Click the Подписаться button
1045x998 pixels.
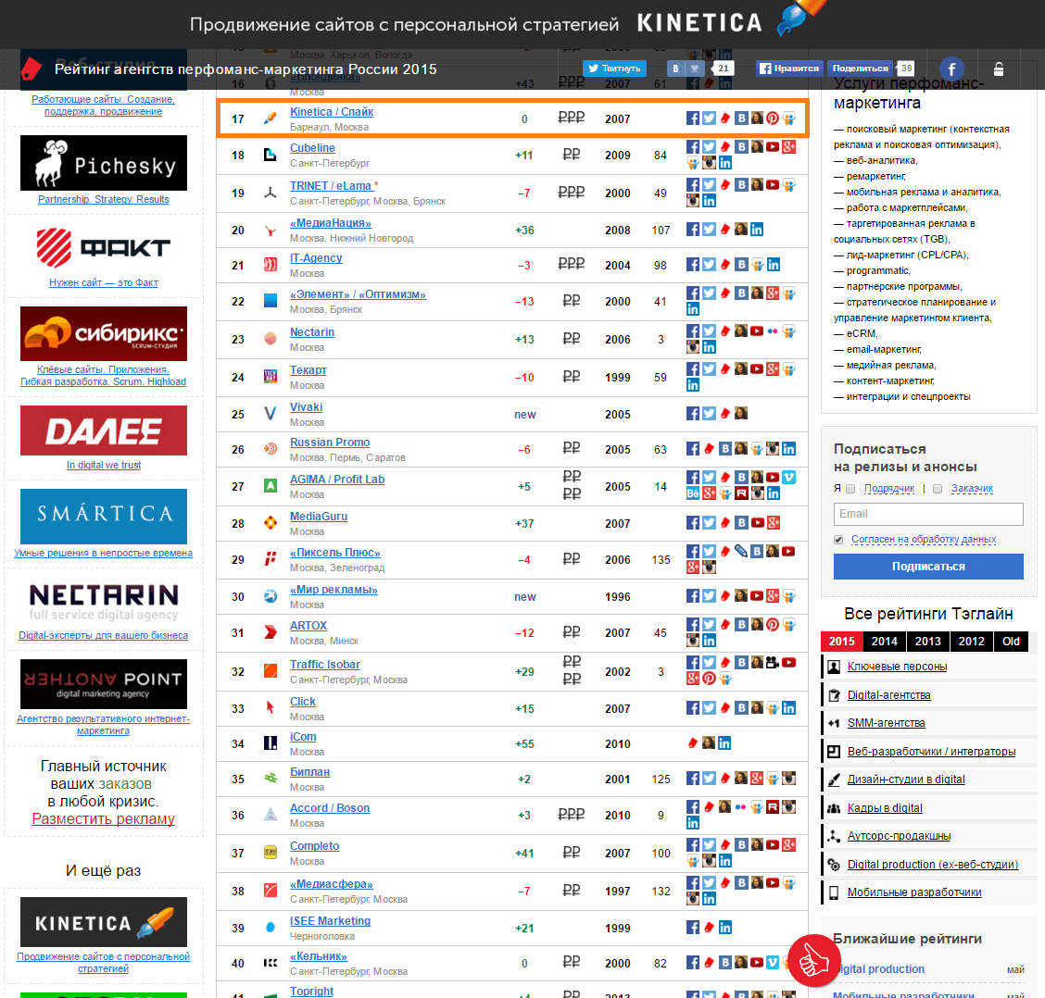tap(928, 567)
